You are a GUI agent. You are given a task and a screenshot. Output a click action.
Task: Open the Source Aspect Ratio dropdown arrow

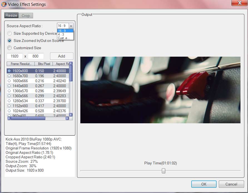click(x=71, y=26)
